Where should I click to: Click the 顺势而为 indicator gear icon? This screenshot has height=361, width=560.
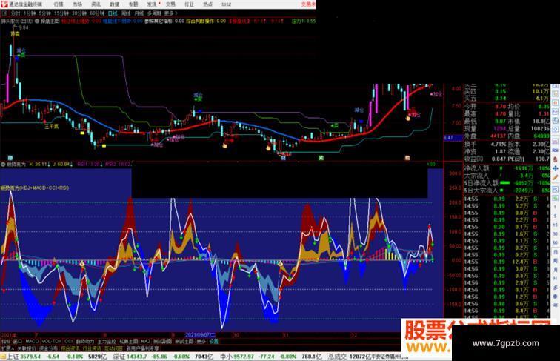[3, 165]
